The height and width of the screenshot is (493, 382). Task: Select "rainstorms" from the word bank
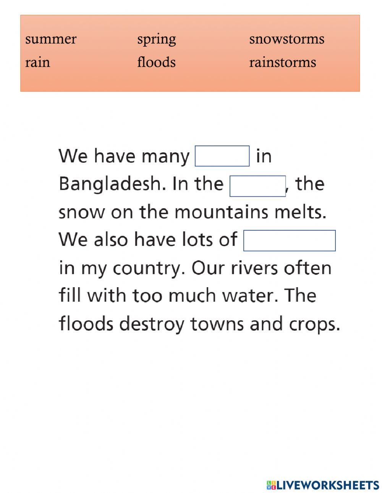[282, 62]
